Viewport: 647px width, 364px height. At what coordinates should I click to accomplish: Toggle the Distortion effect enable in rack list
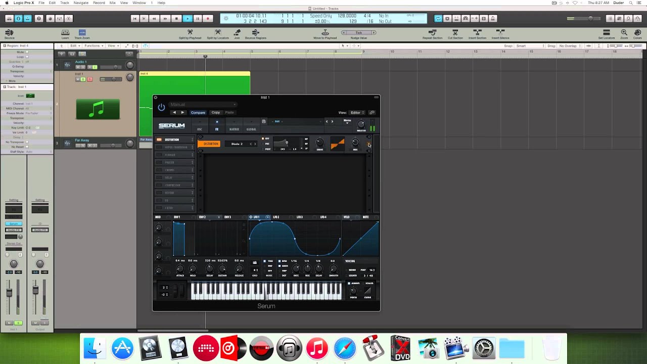click(x=159, y=140)
